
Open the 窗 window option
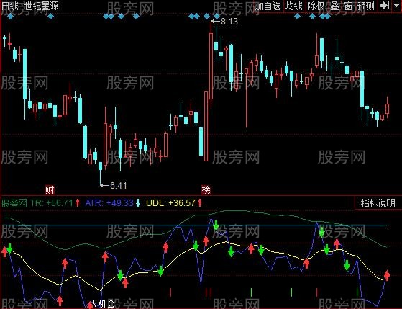click(348, 6)
